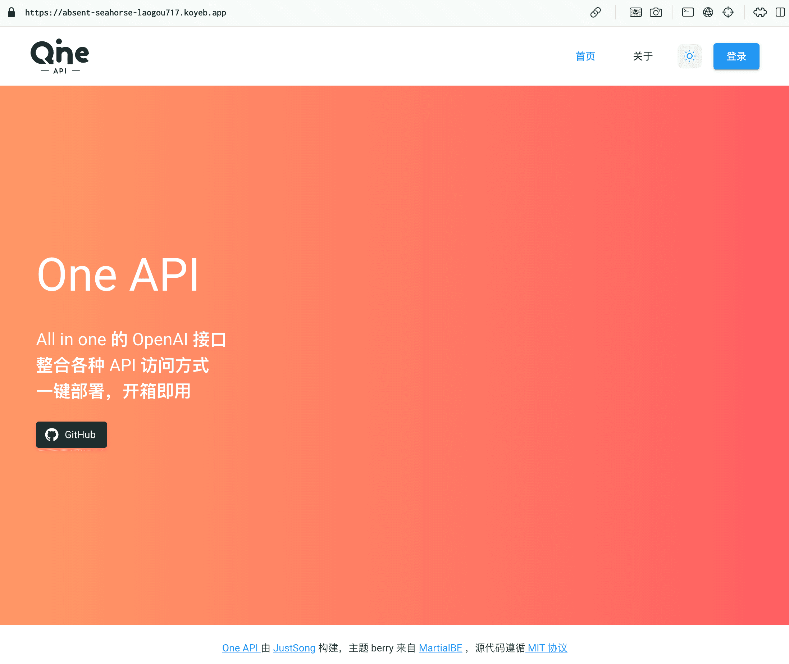Click the picture icon left of the camera
Screen dimensions: 789x664
coord(635,13)
